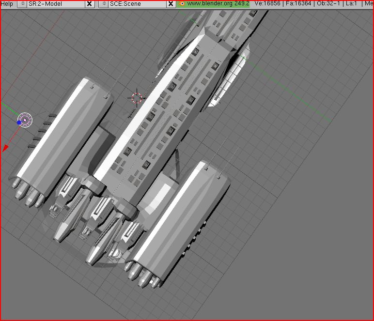Open the Help menu
374x321 pixels.
coord(7,4)
